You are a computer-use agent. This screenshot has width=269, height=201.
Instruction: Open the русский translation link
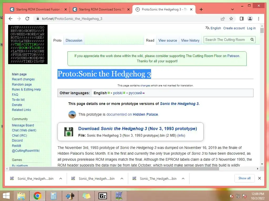135,93
